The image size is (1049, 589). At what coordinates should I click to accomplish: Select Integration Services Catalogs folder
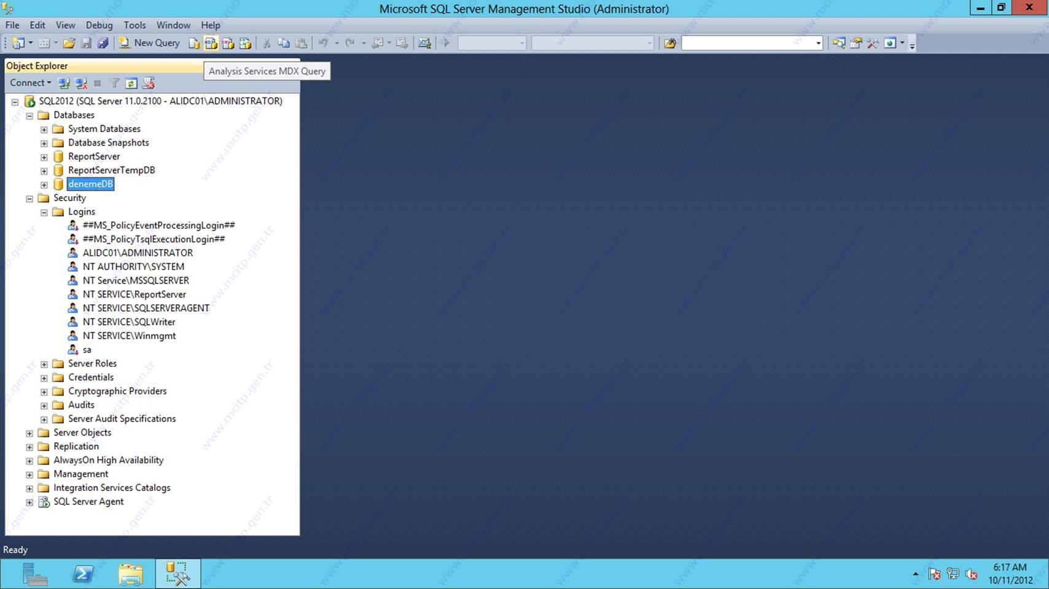112,488
